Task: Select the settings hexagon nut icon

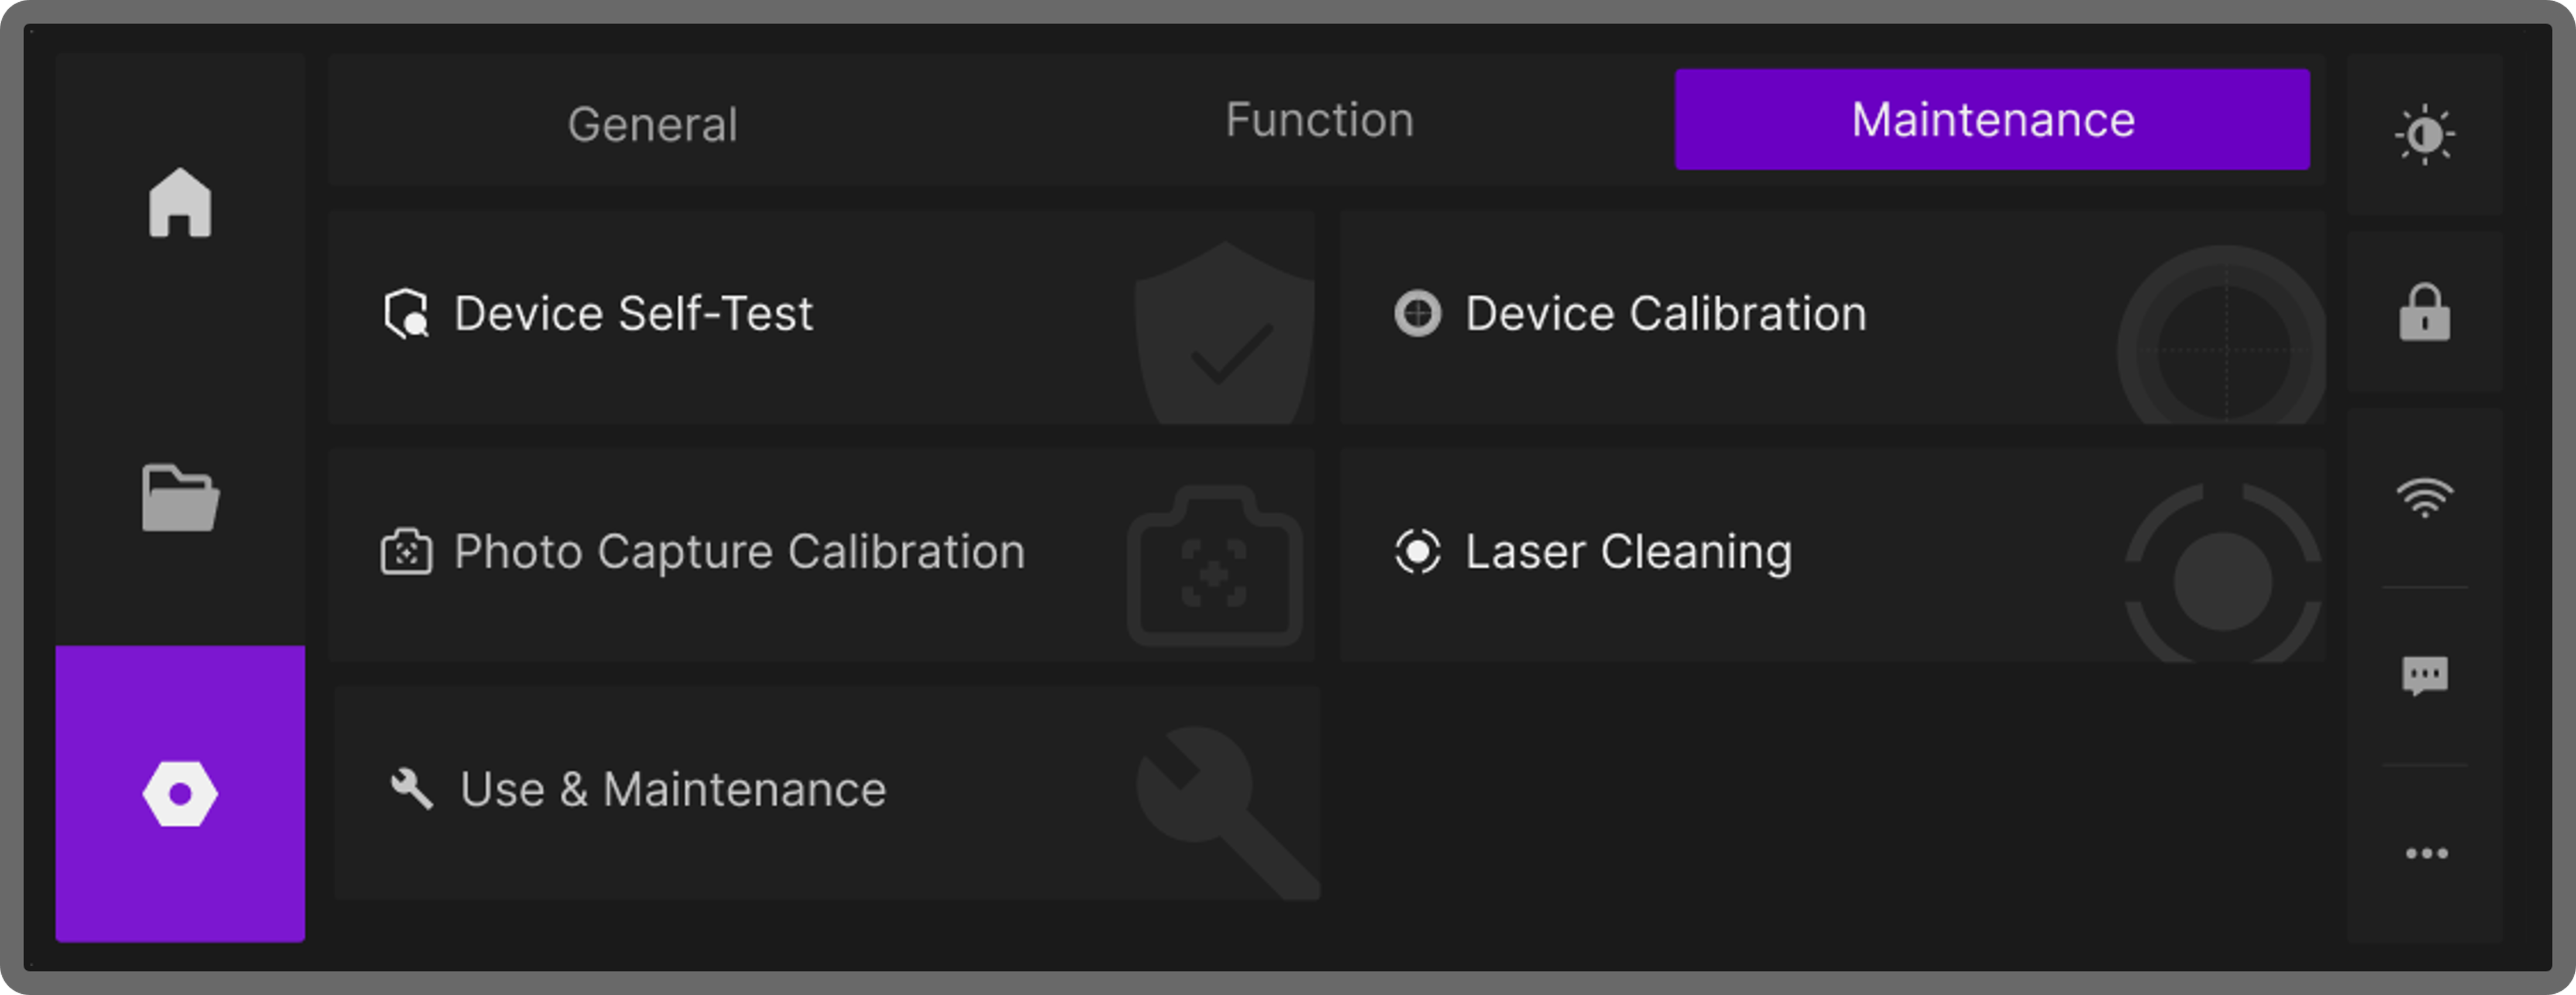Action: 180,794
